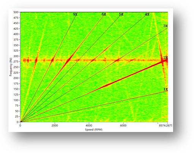Click the 4000 RPM tick label
The height and width of the screenshot is (153, 194).
click(89, 126)
